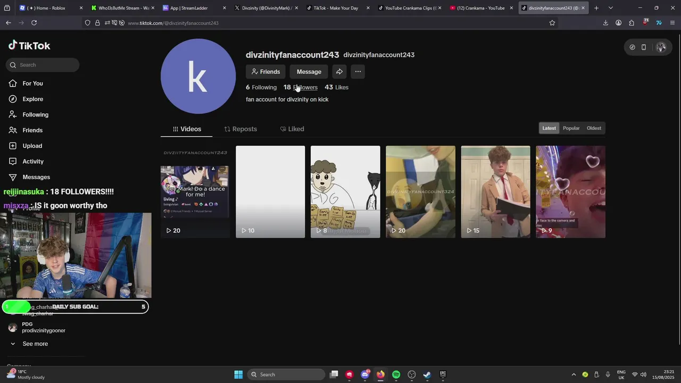The image size is (681, 383).
Task: Open the three-dot more options menu
Action: (x=358, y=72)
